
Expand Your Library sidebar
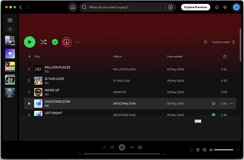[10, 20]
